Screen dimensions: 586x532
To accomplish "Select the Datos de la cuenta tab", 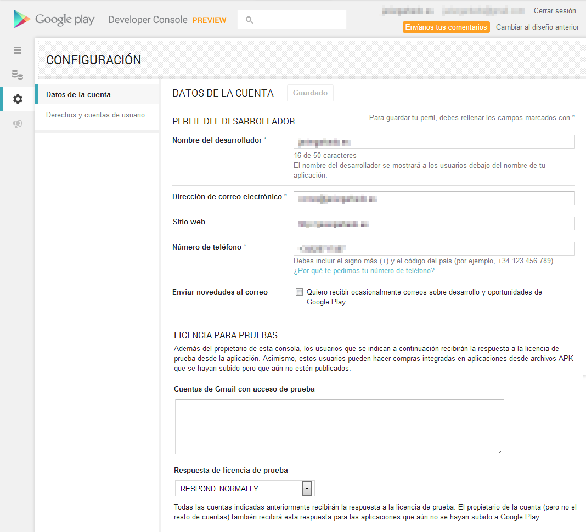I will [78, 94].
